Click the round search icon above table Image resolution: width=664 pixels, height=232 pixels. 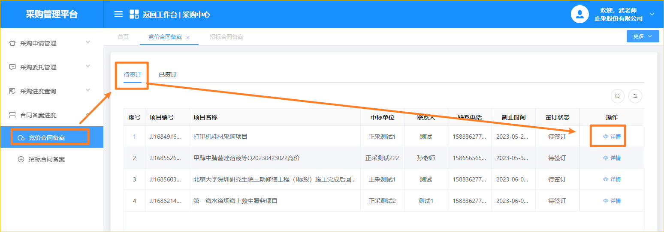tap(617, 96)
